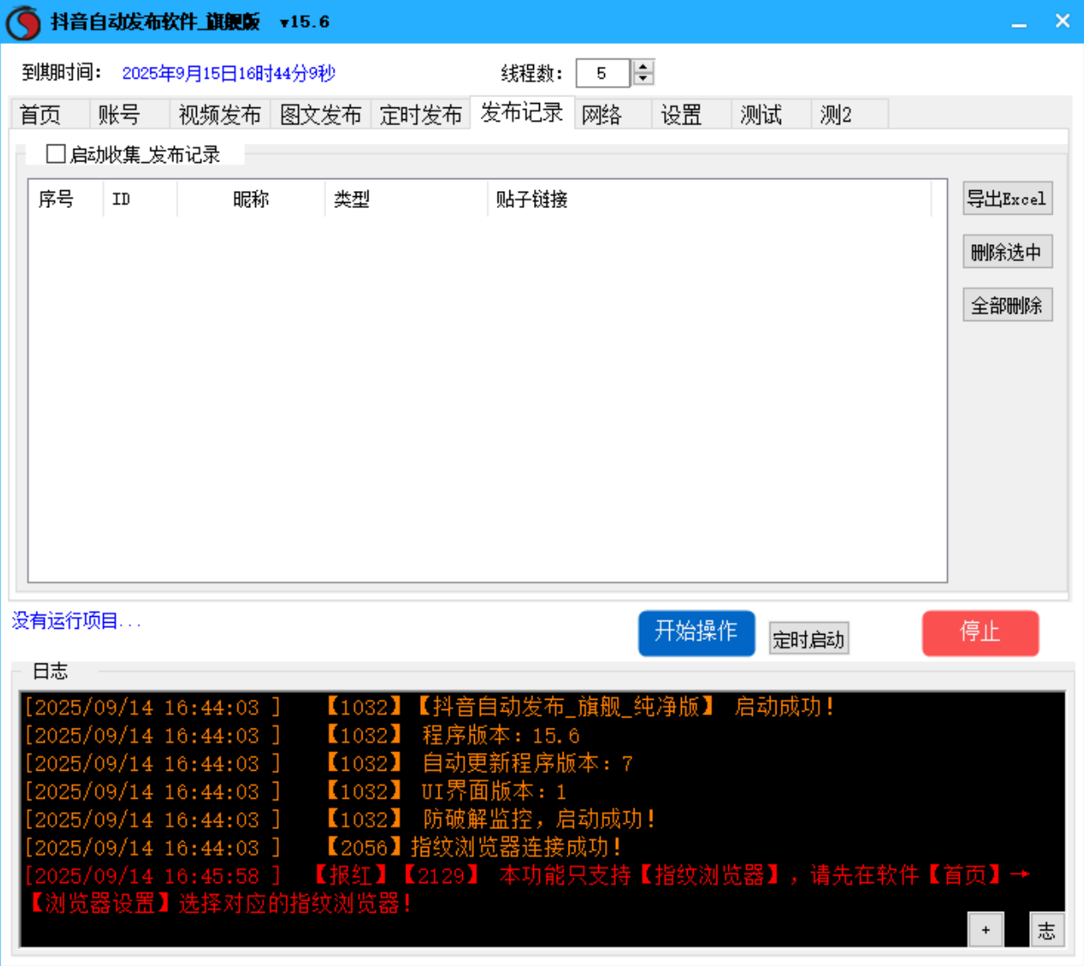Click the 全部删除 button

(1007, 305)
